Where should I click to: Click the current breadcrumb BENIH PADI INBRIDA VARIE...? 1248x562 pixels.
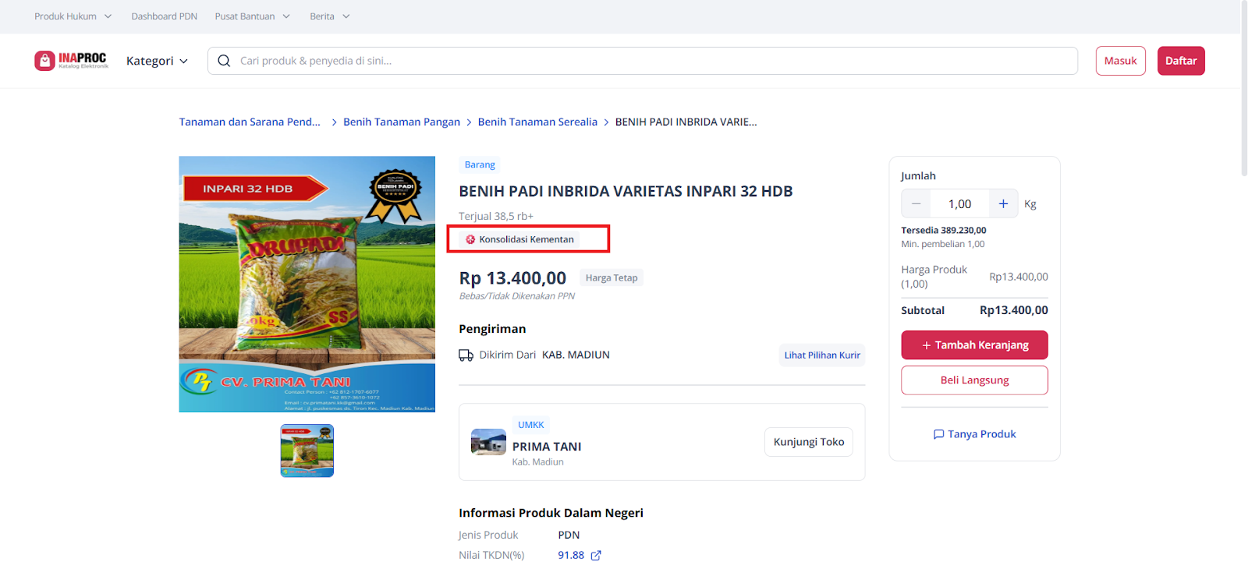point(686,122)
